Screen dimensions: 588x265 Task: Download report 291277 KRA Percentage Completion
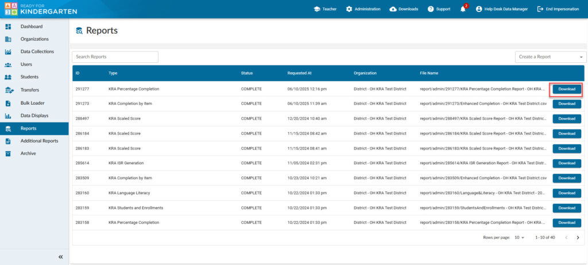tap(567, 89)
